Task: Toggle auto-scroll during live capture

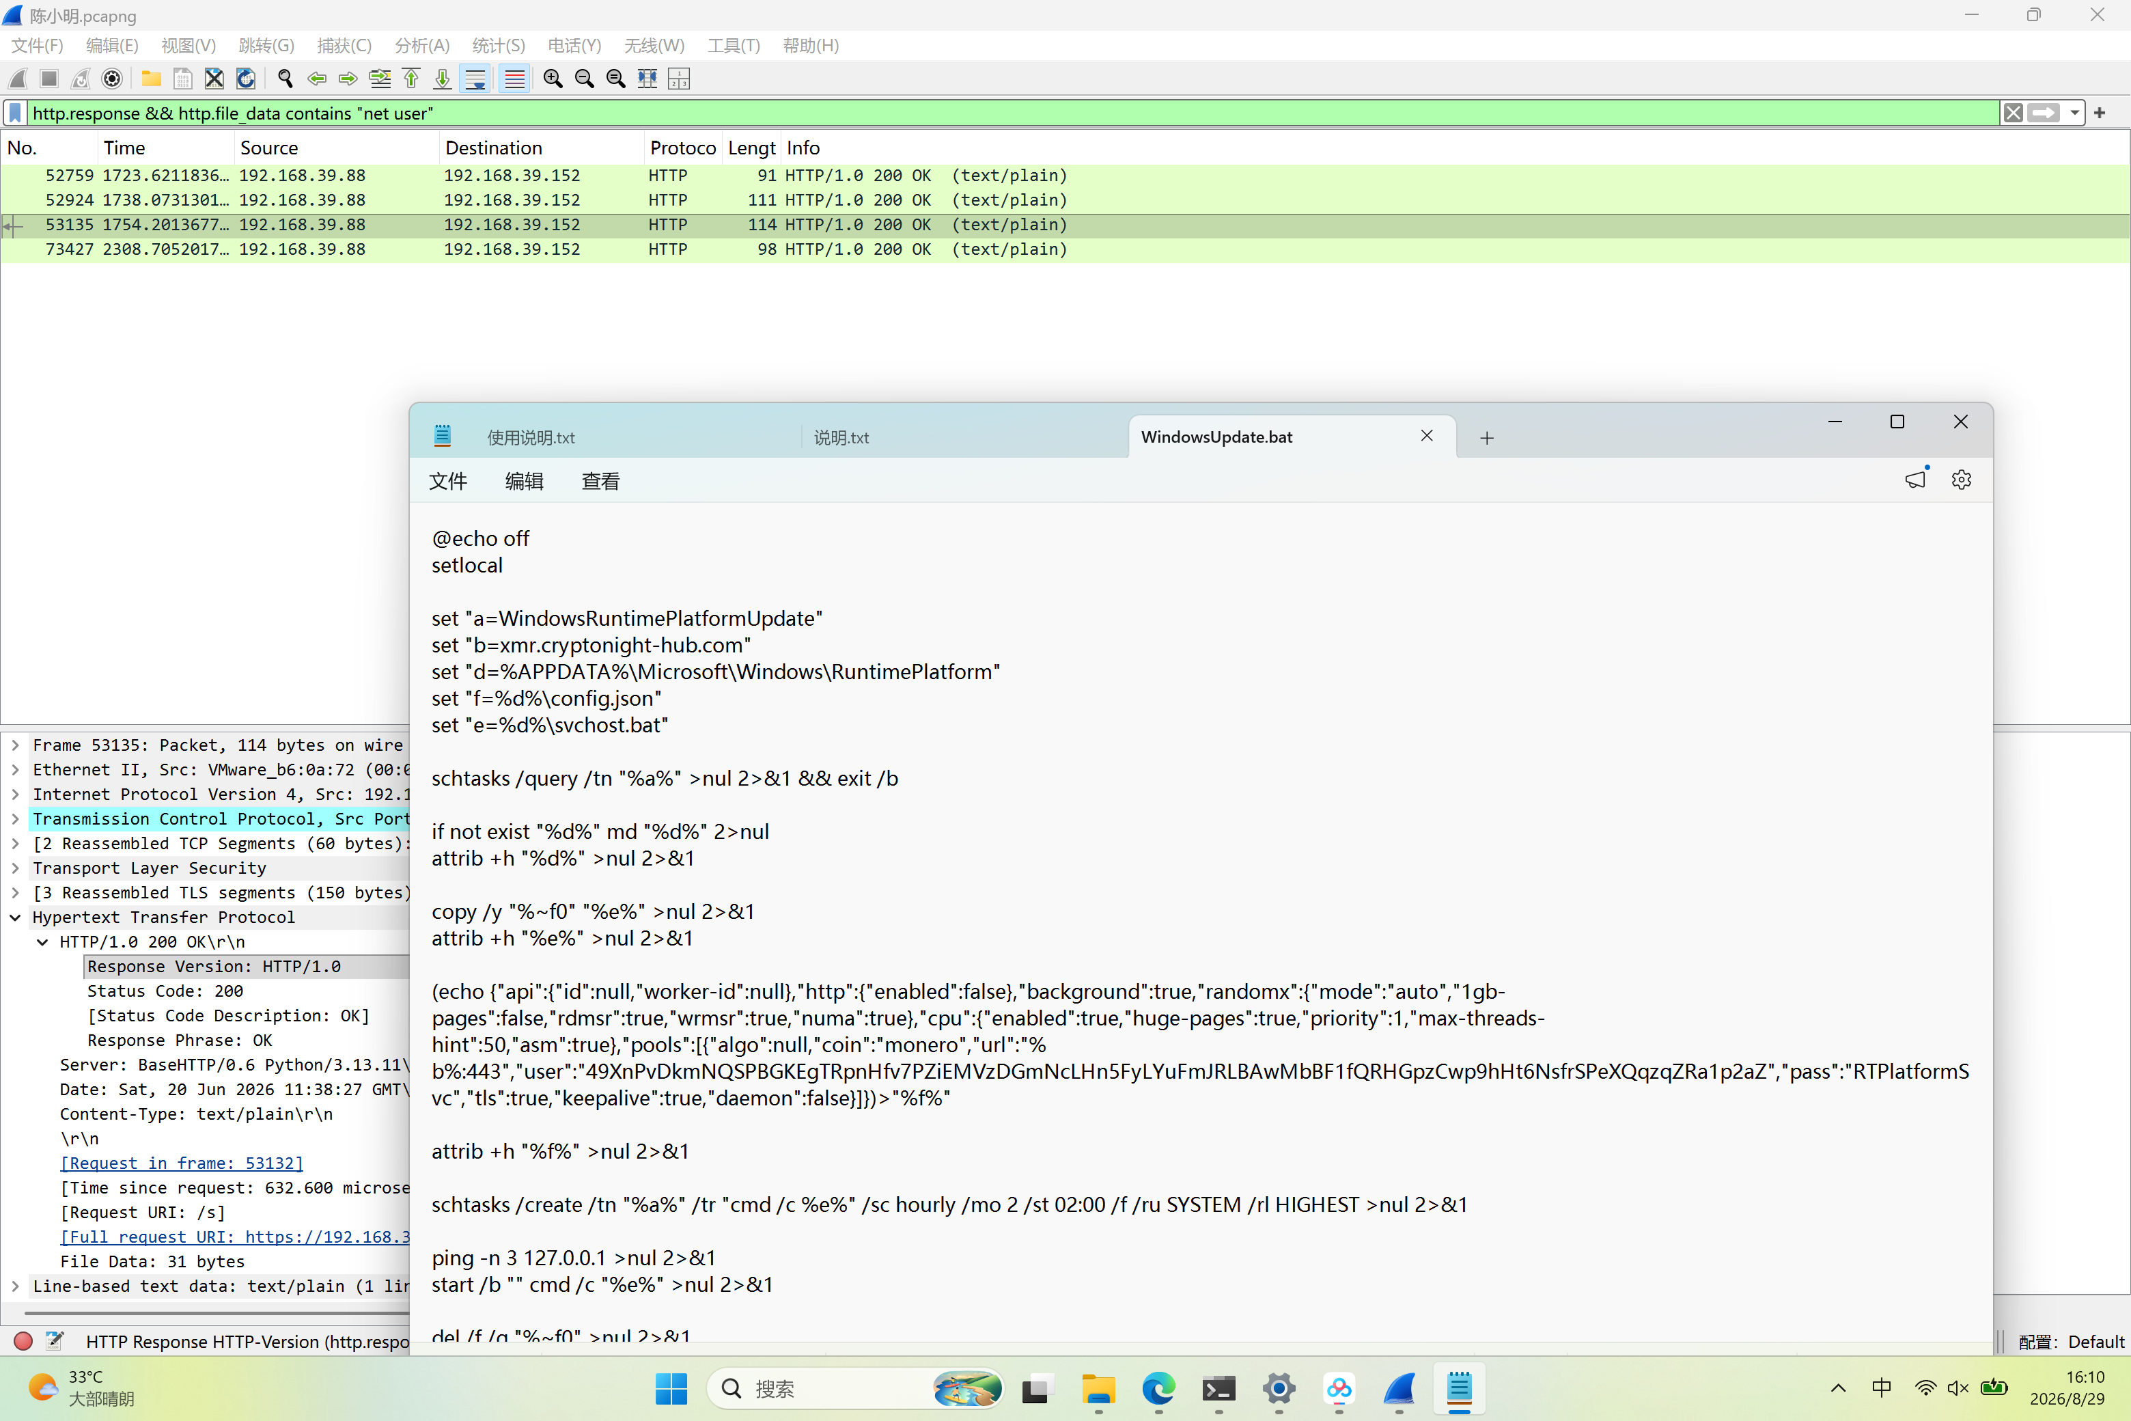Action: [x=475, y=79]
